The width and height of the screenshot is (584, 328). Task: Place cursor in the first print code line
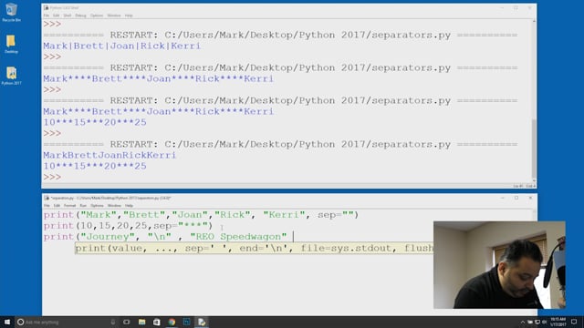[201, 215]
